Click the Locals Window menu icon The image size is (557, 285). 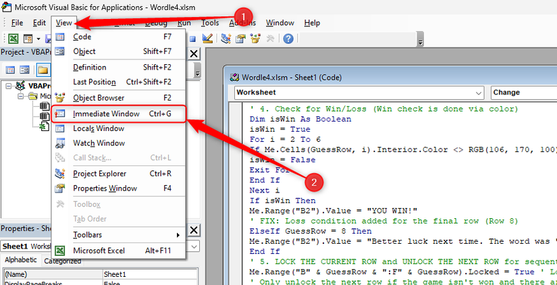click(60, 128)
